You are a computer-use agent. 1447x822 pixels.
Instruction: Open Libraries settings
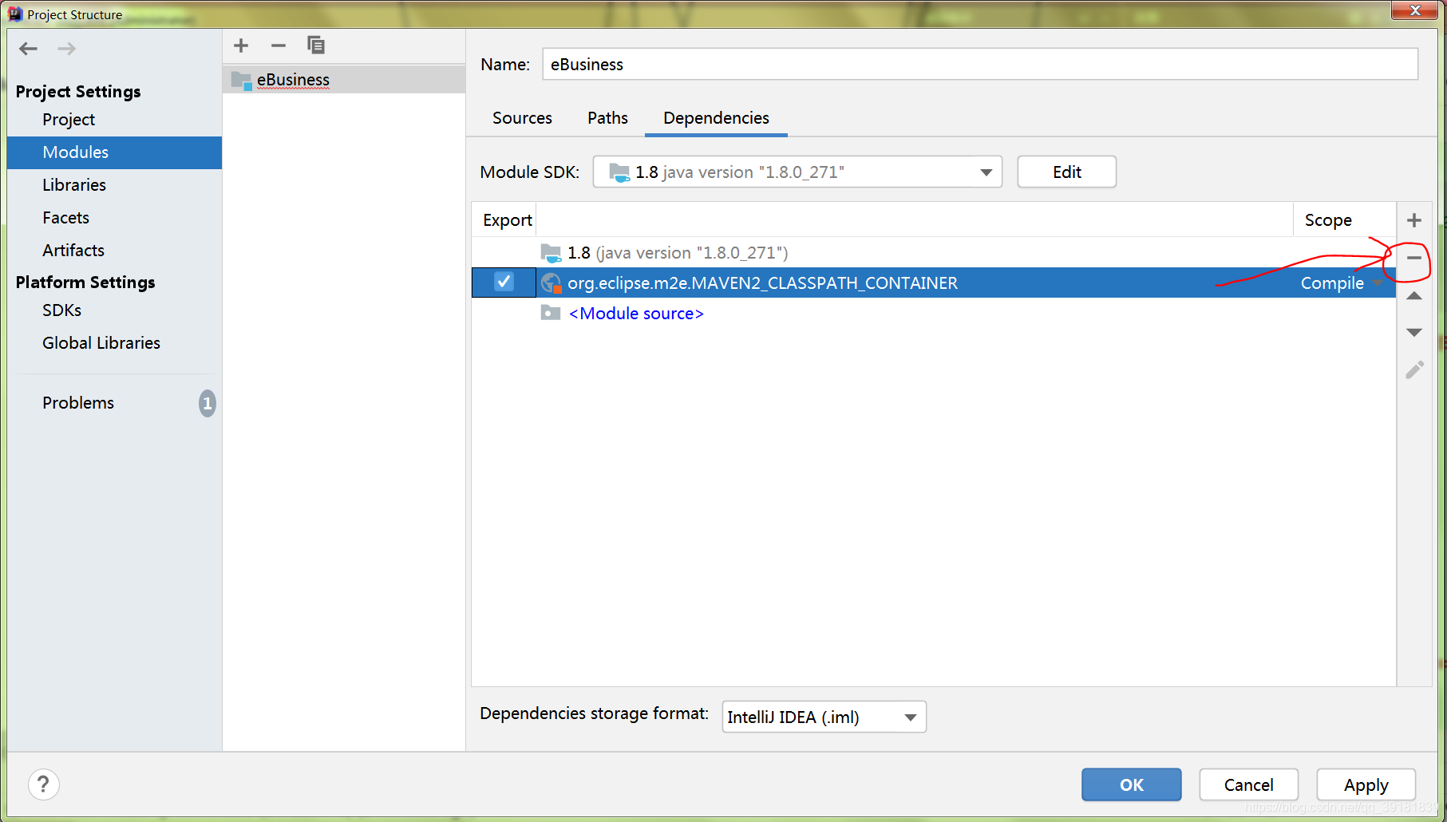click(x=114, y=185)
